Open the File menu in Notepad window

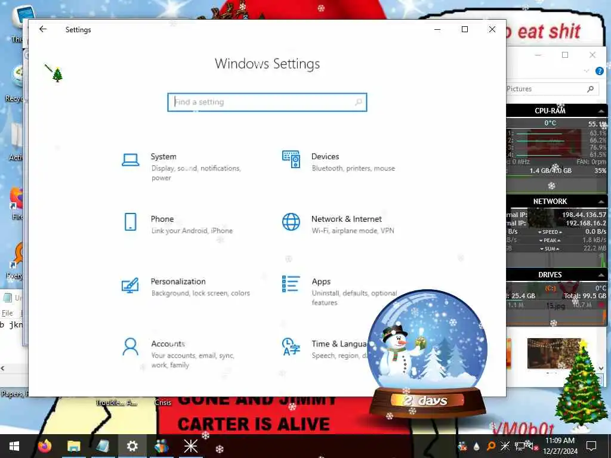point(7,312)
